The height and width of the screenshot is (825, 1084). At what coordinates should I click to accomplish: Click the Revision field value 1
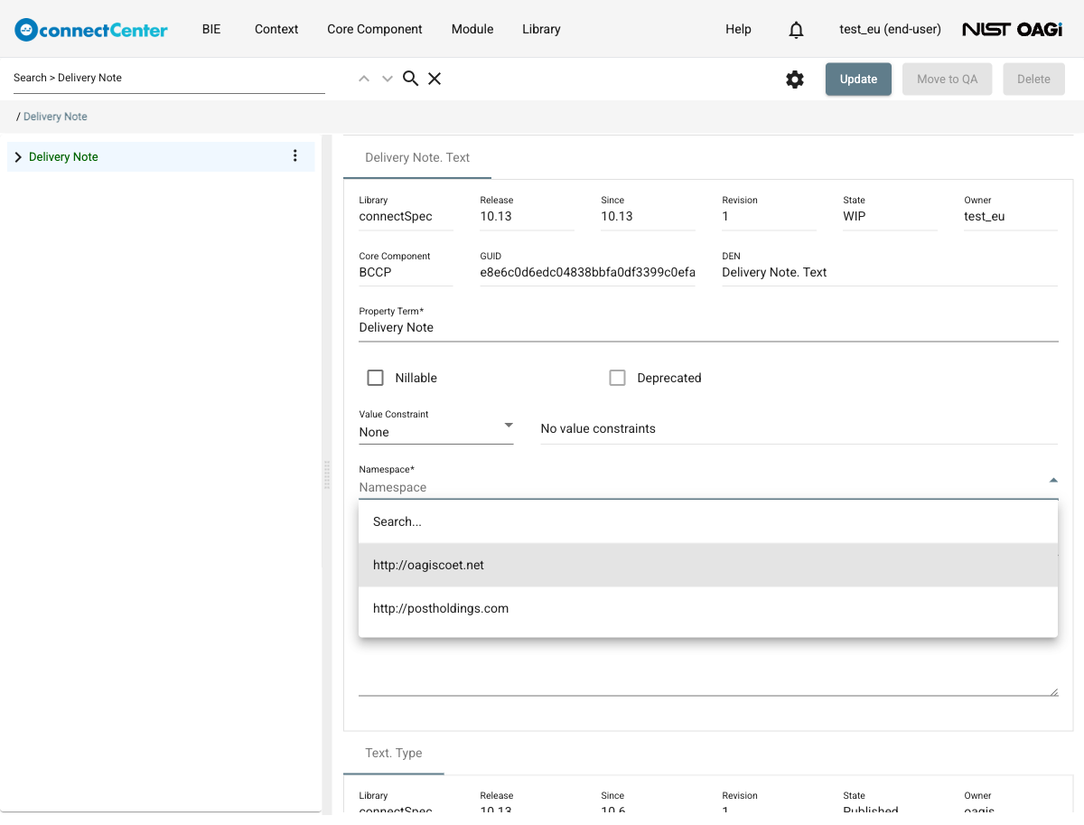click(769, 216)
